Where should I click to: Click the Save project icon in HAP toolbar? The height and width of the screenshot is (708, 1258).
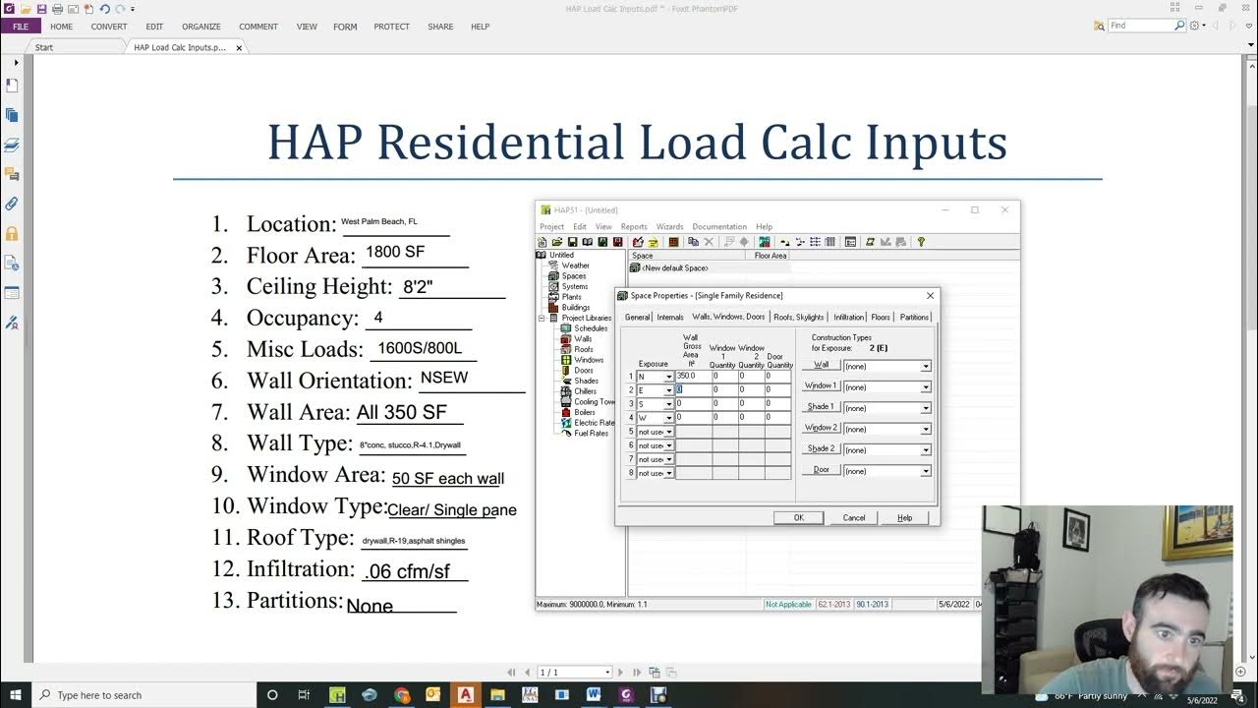[572, 242]
